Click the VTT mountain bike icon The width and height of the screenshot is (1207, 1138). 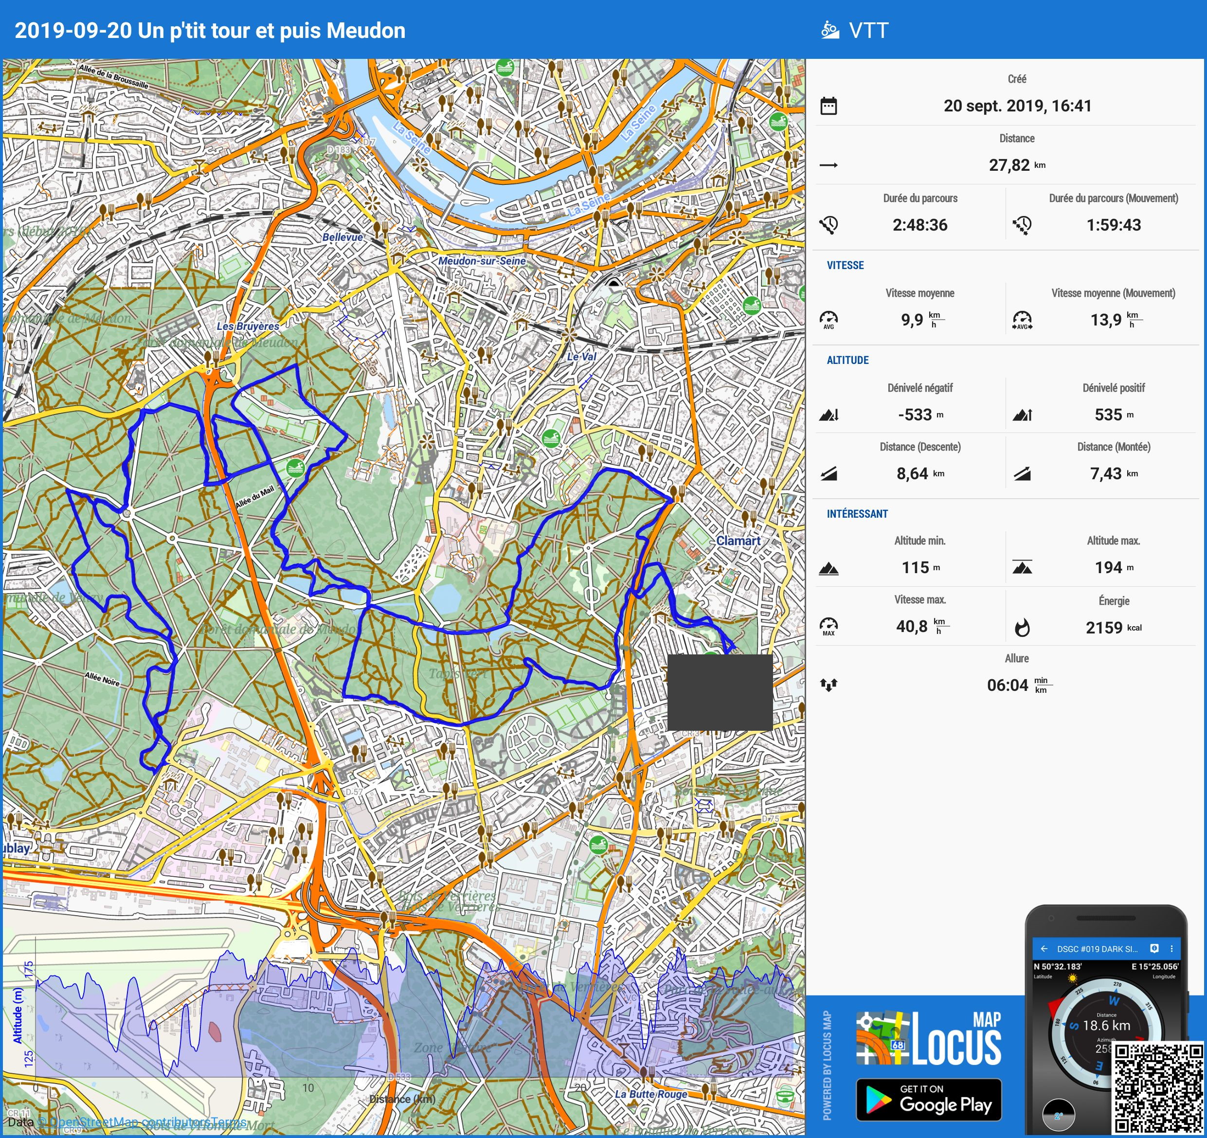pyautogui.click(x=829, y=30)
